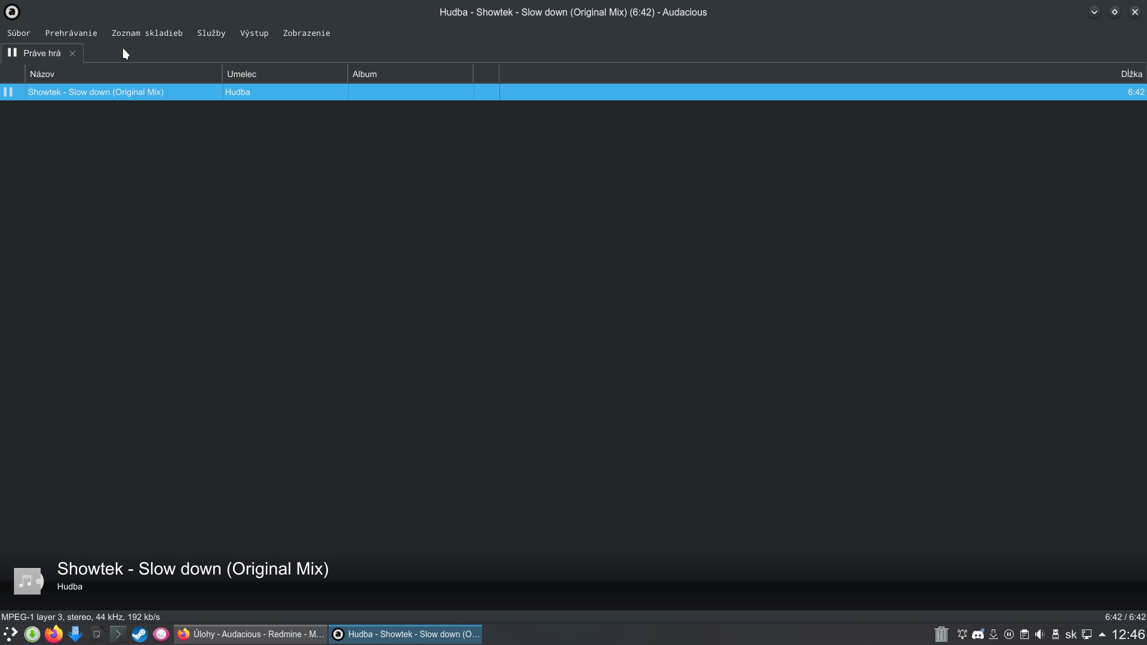Open the KDE application launcher

pyautogui.click(x=11, y=634)
